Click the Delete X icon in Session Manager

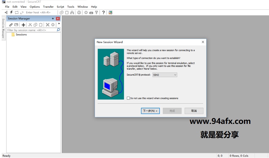coord(48,25)
